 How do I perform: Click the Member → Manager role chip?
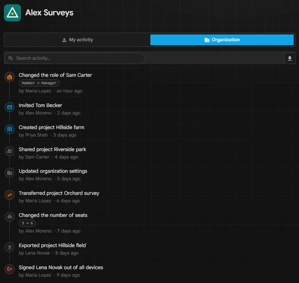click(x=39, y=83)
